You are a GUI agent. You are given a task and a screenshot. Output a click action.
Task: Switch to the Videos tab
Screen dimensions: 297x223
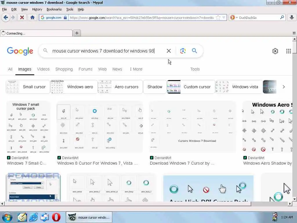(x=43, y=69)
